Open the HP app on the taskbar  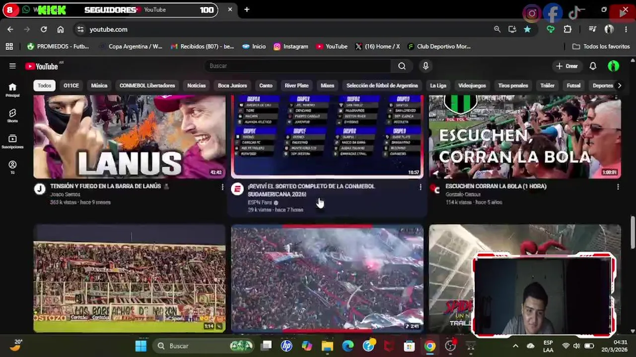coord(286,346)
